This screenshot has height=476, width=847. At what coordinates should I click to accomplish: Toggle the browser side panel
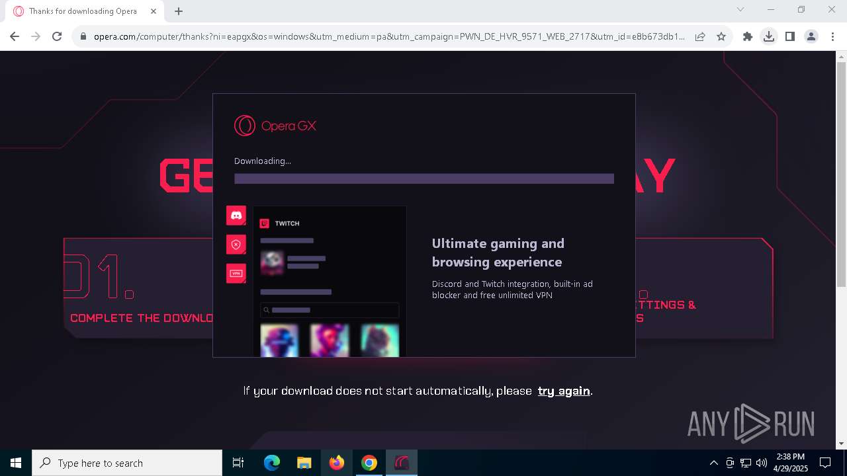(790, 37)
